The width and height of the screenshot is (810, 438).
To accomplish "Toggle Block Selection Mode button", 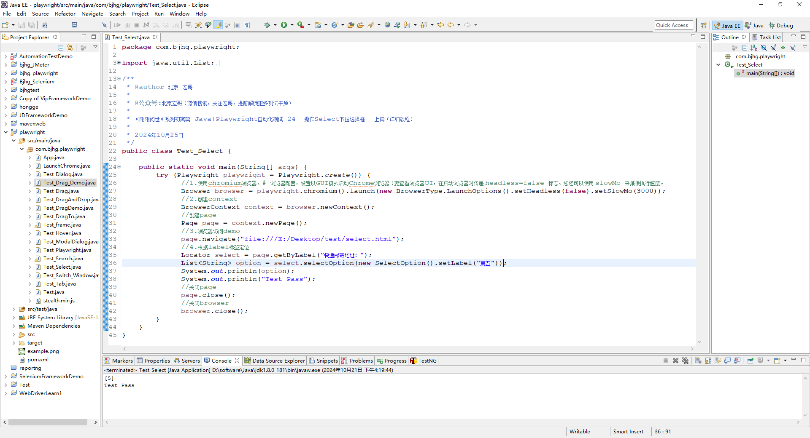I will [x=237, y=25].
